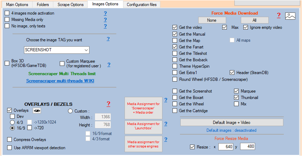Viewport: 302px width, 156px height.
Task: Click the All button under Force Media Download
Action: point(254,20)
